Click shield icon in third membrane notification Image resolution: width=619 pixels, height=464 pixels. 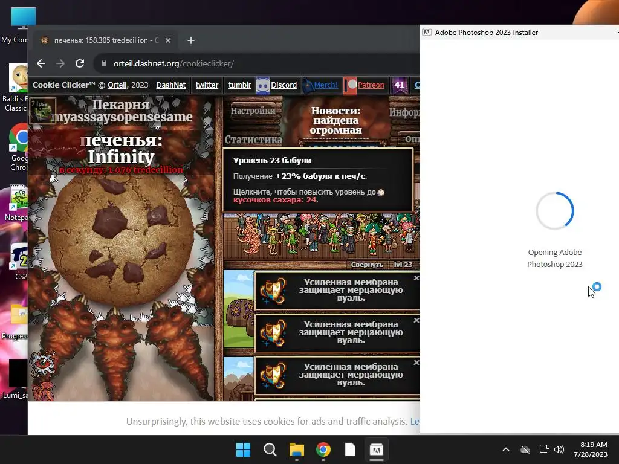point(273,375)
